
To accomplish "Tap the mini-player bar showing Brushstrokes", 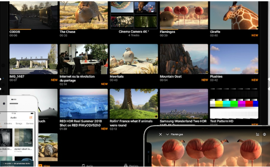I will click(17, 164).
